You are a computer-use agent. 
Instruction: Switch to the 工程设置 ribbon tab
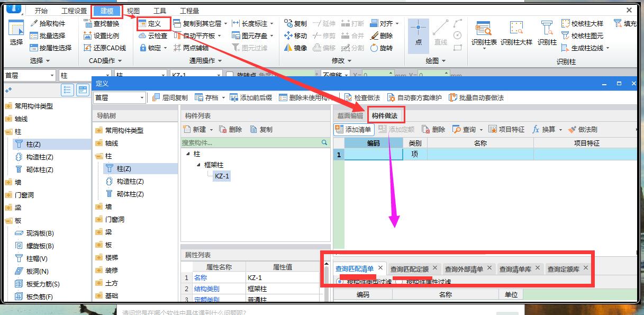tap(74, 11)
